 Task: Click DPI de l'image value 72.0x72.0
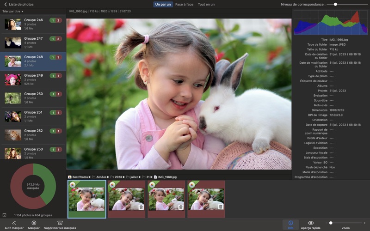point(336,115)
